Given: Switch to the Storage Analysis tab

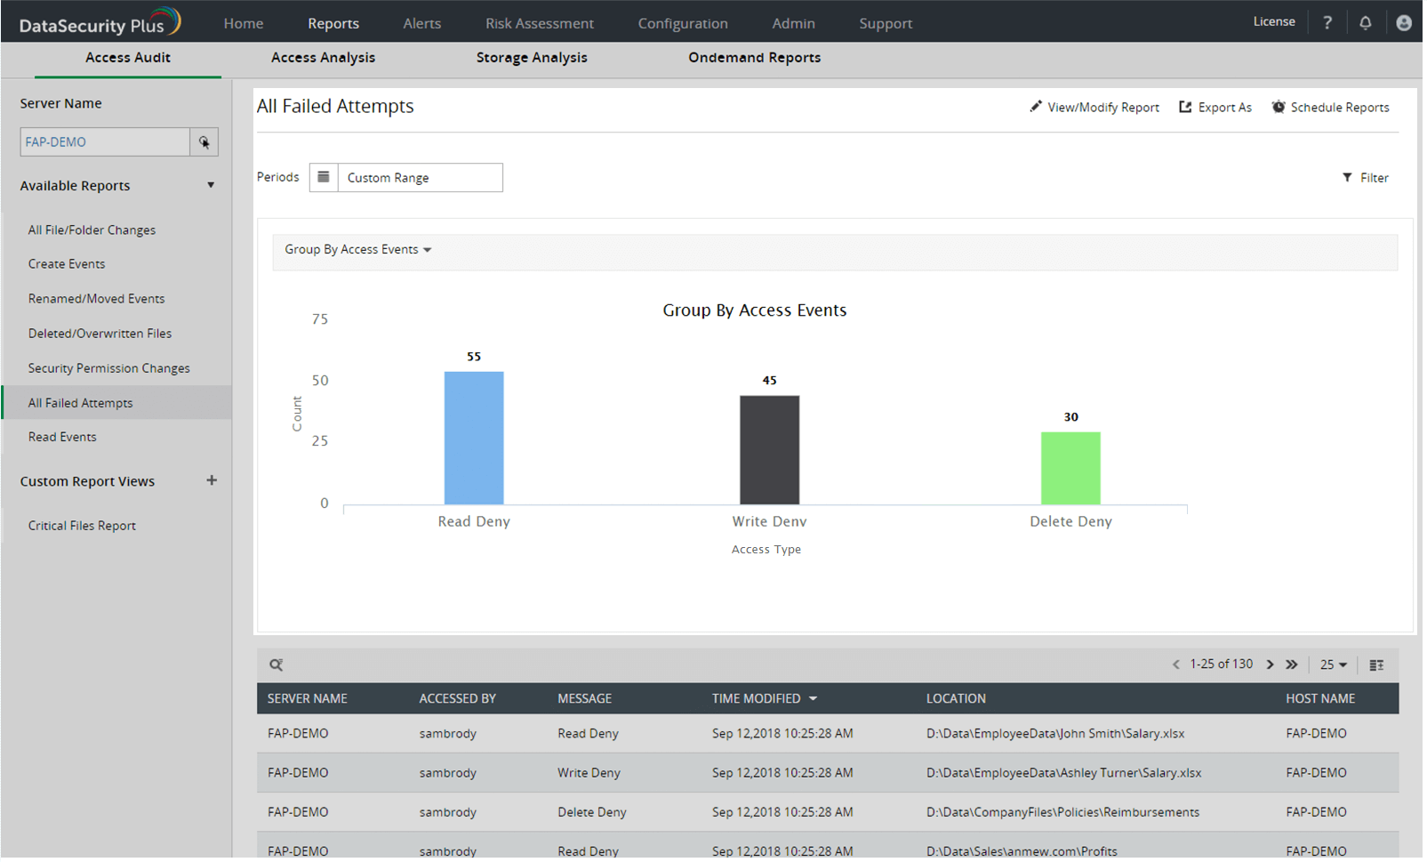Looking at the screenshot, I should tap(533, 58).
